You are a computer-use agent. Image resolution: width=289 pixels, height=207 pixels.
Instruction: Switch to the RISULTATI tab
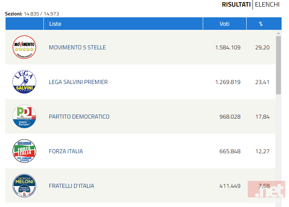tap(236, 4)
